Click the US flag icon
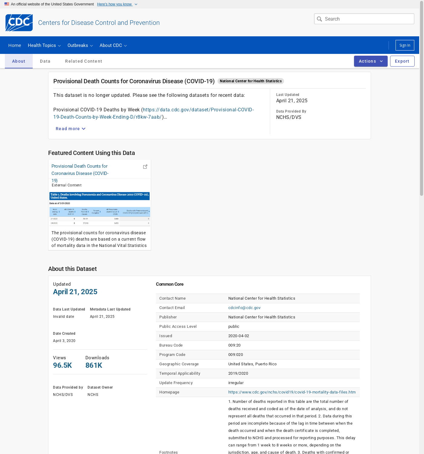 (x=7, y=4)
